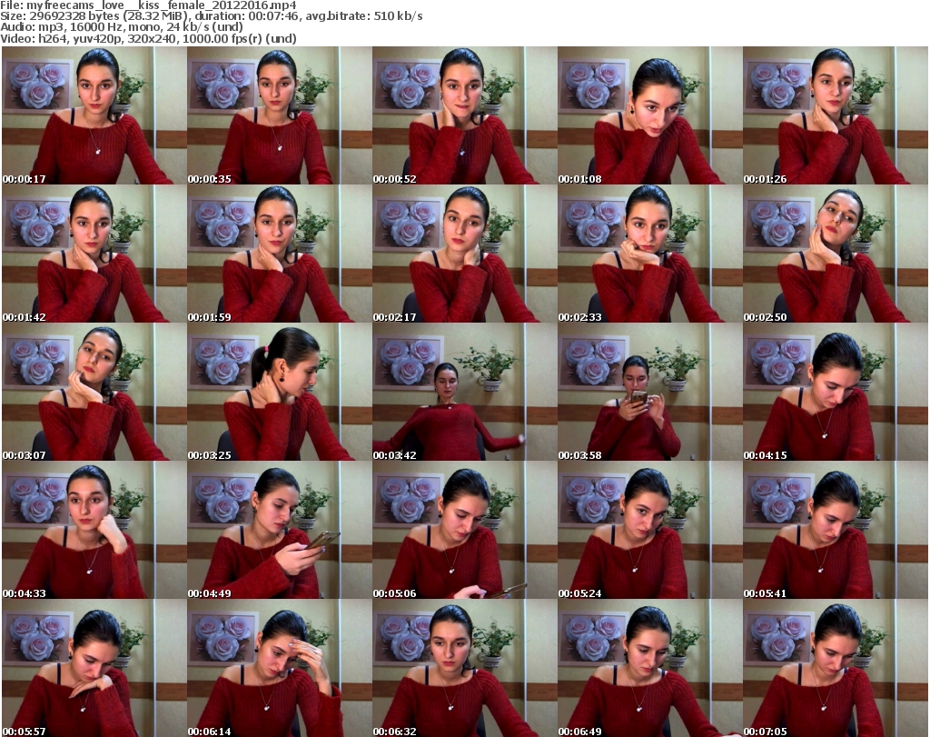Select the thumbnail stamped 00:00:17
The height and width of the screenshot is (737, 930).
94,115
